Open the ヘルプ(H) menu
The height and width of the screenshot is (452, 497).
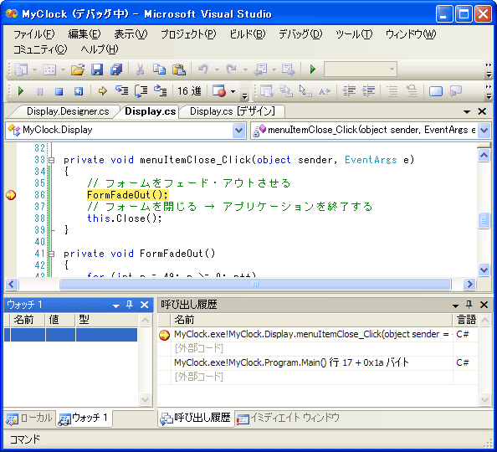click(x=100, y=49)
